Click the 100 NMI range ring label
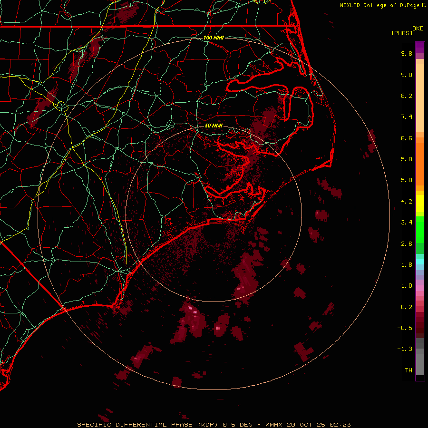Viewport: 428px width, 428px height. click(214, 38)
